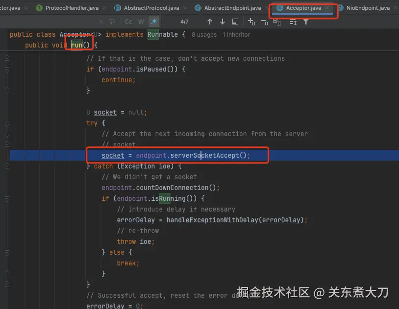Open search results in Find window icon

[x=235, y=22]
